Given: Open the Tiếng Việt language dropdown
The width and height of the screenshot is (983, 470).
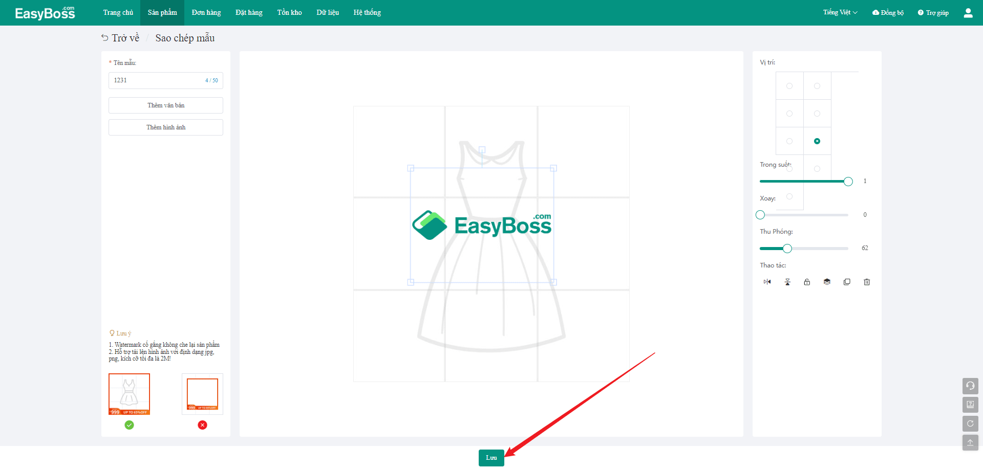Looking at the screenshot, I should coord(840,12).
